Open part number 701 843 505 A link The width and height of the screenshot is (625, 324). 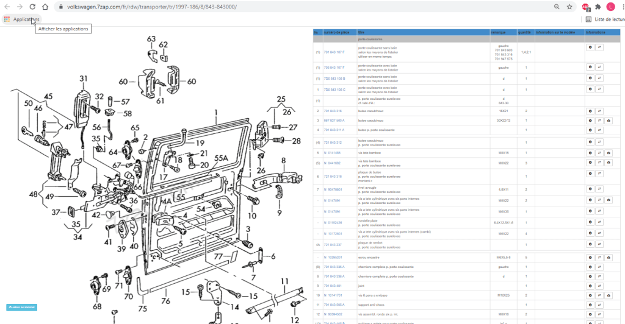(334, 304)
